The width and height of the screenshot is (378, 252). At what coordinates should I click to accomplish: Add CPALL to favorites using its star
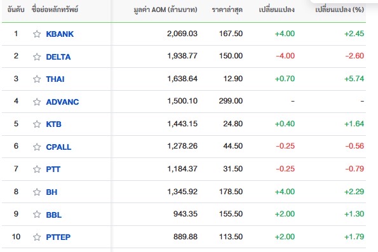click(37, 147)
